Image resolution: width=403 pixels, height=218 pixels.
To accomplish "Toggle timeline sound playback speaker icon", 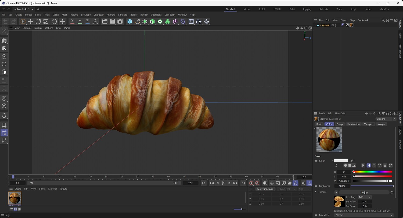I will [x=303, y=183].
